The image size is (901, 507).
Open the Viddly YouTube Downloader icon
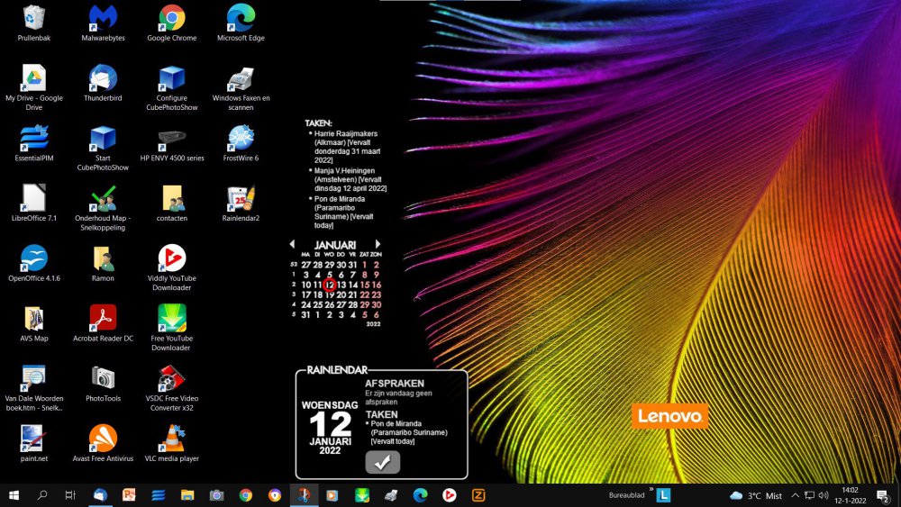coord(171,259)
